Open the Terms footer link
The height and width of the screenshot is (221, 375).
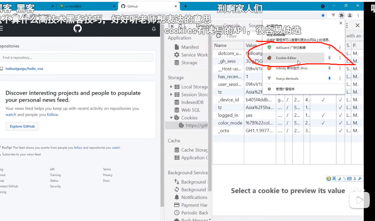(x=107, y=169)
